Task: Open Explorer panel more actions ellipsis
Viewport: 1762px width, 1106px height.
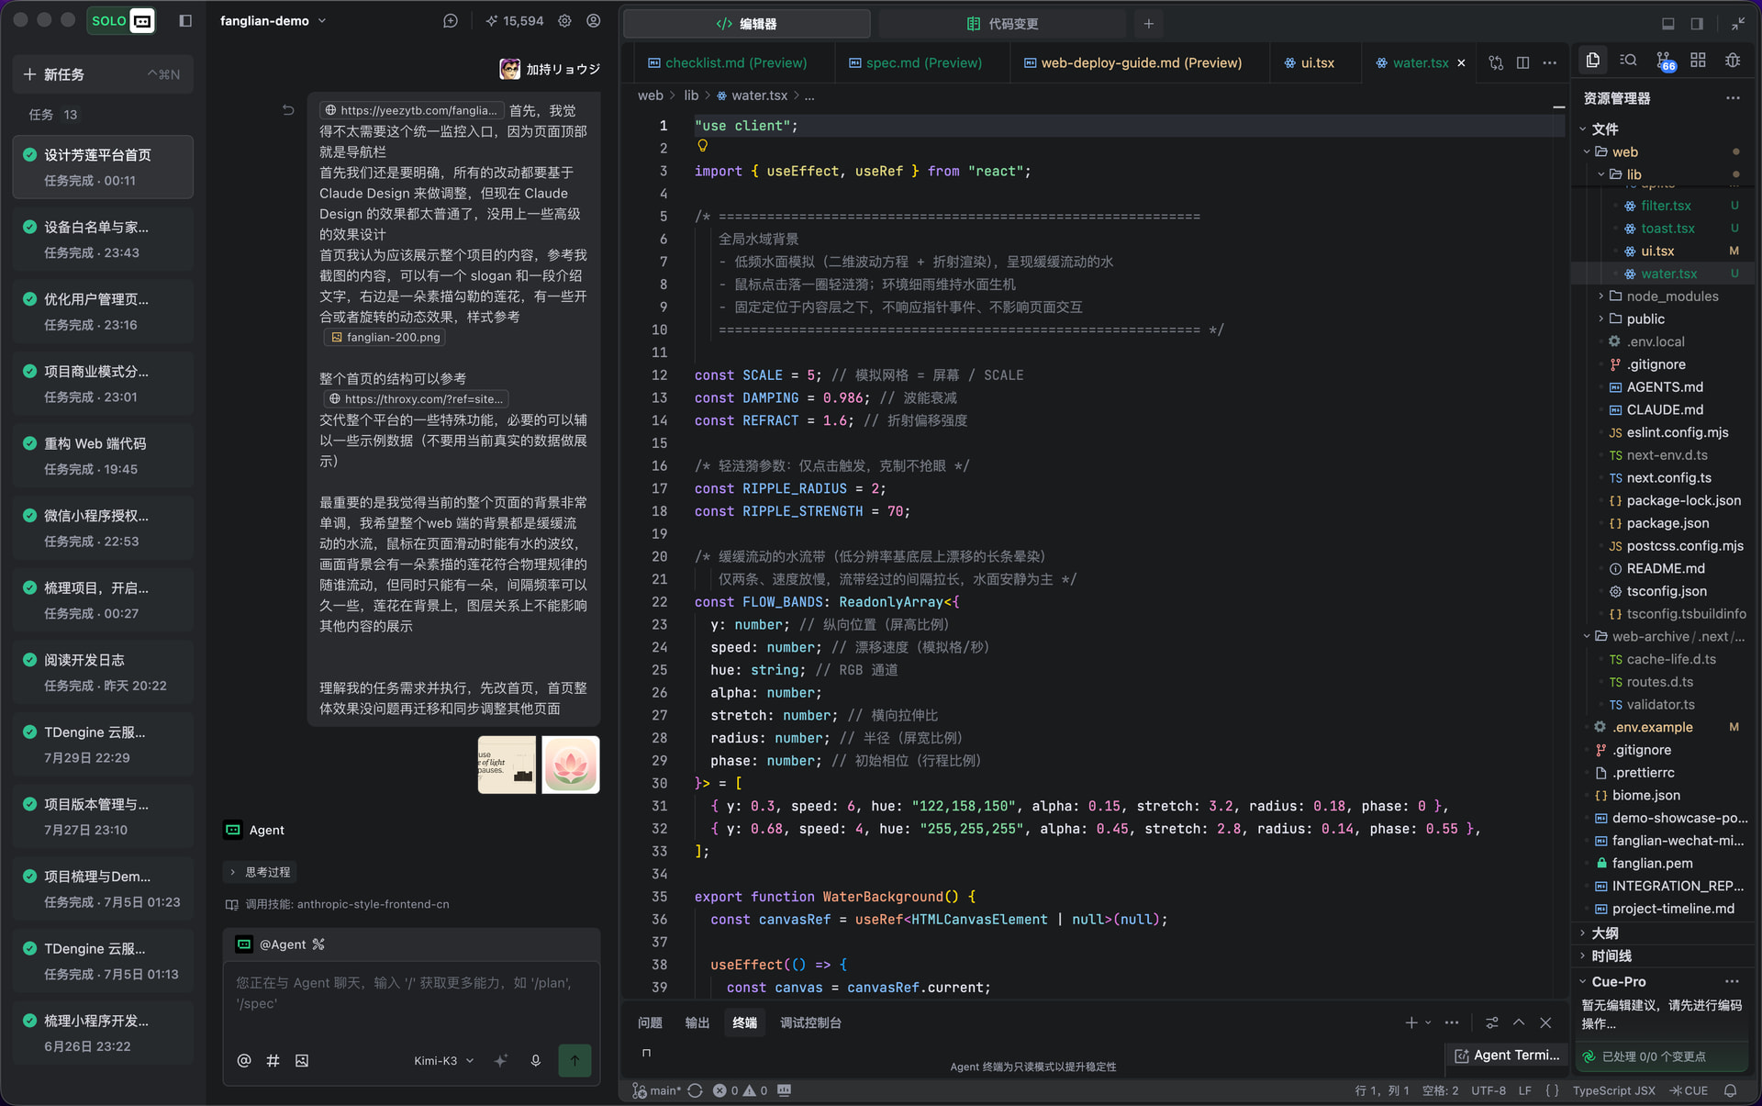Action: 1733,98
